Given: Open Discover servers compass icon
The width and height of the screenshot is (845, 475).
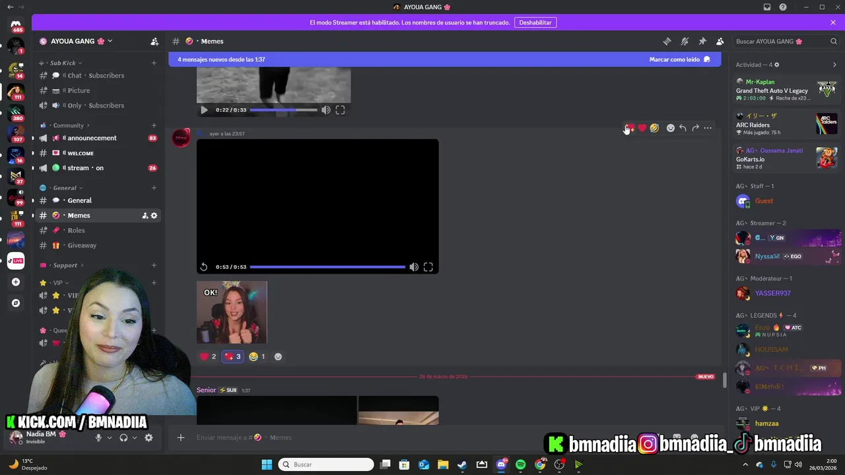Looking at the screenshot, I should [16, 303].
